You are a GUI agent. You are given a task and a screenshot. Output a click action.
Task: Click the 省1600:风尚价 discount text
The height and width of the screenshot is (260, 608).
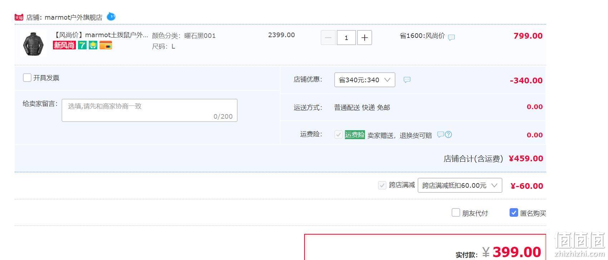[422, 36]
